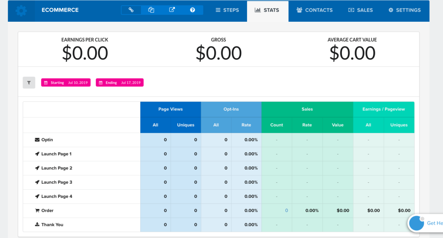Open the SALES tab
The height and width of the screenshot is (238, 443).
(360, 10)
